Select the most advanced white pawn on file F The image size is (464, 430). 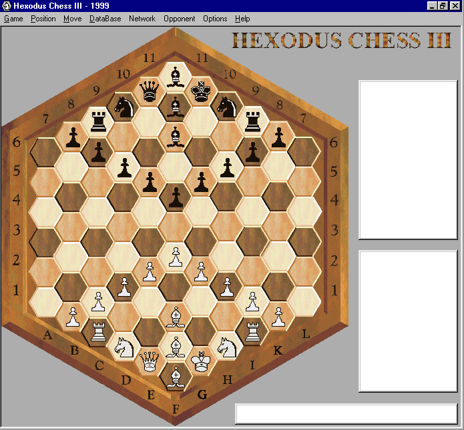176,257
